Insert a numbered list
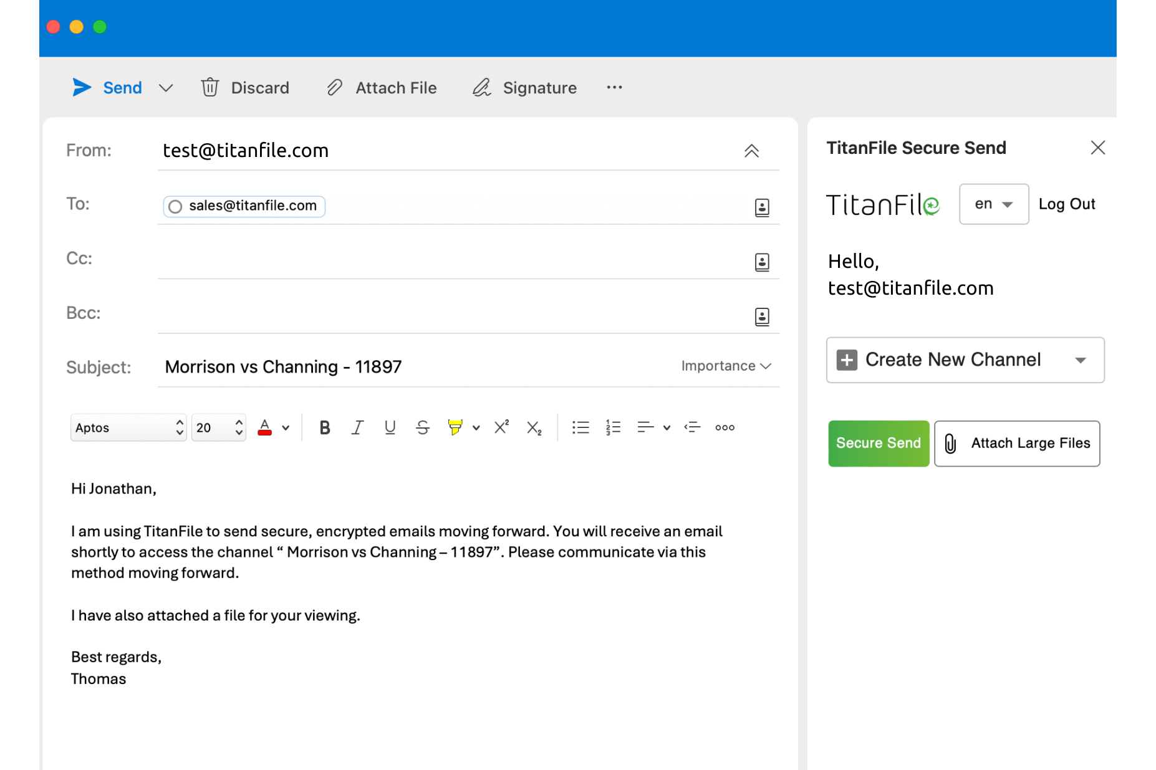 (613, 427)
